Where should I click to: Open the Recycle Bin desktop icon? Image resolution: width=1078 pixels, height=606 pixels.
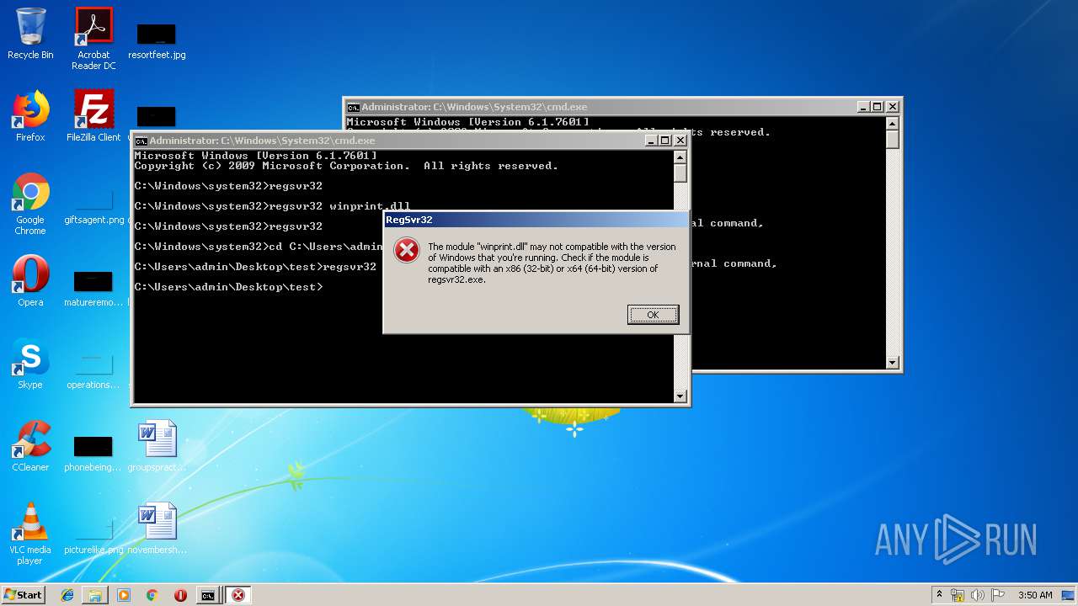coord(30,34)
